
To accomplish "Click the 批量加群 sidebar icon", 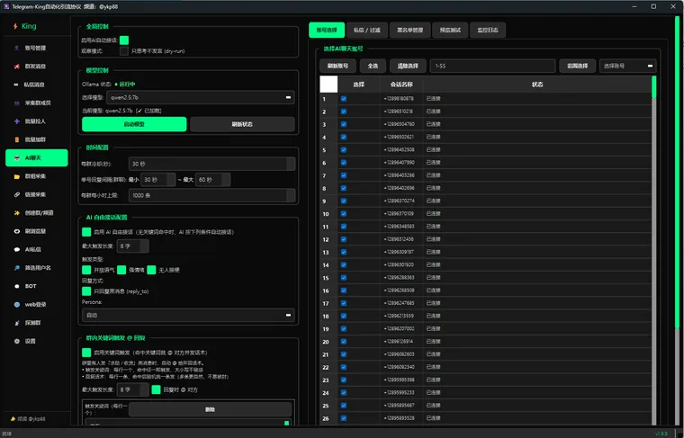I will [x=16, y=139].
